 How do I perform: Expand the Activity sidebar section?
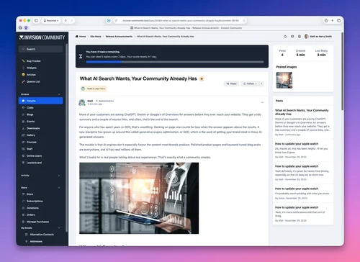tap(59, 176)
